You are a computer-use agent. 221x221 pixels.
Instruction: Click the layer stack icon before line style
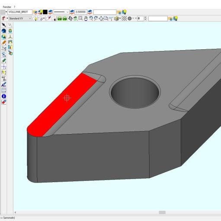coord(50,12)
